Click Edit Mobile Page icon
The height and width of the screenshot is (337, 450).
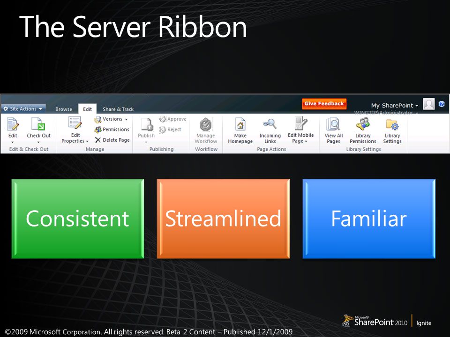[301, 123]
